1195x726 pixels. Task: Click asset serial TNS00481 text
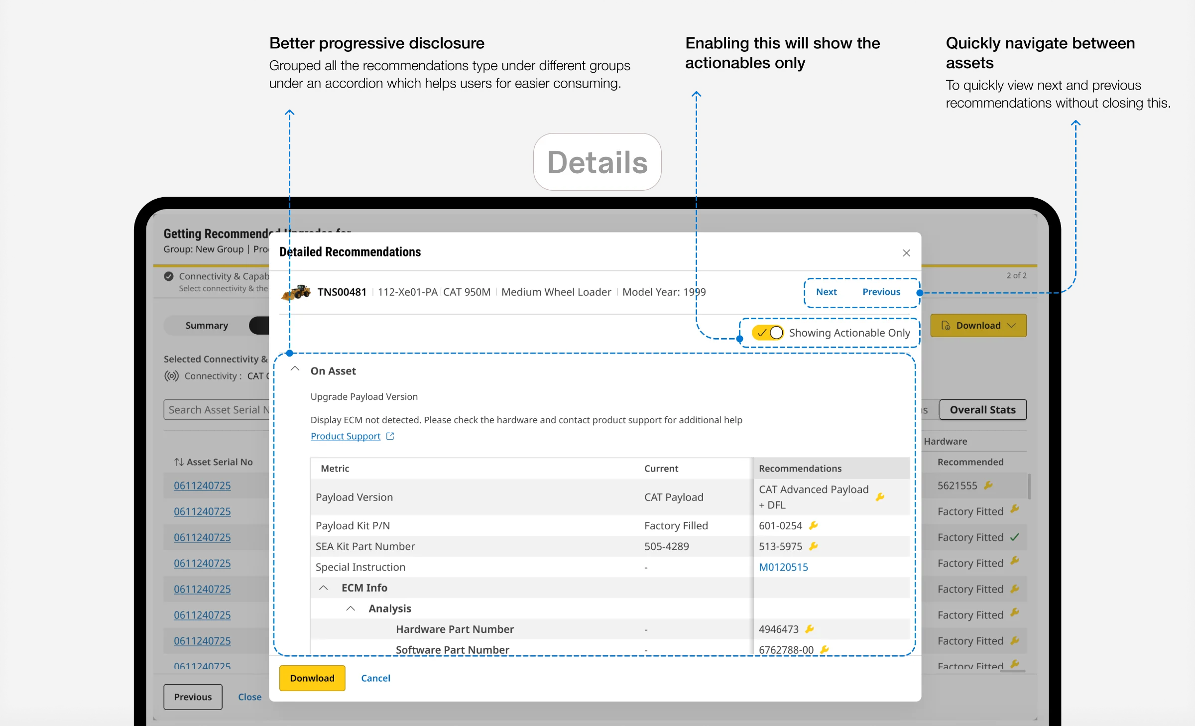point(342,292)
